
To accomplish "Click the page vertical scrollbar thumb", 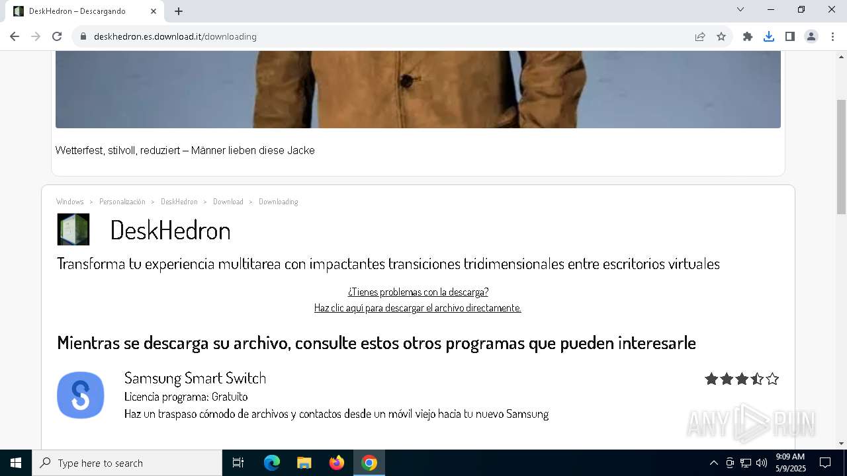I will 841,157.
